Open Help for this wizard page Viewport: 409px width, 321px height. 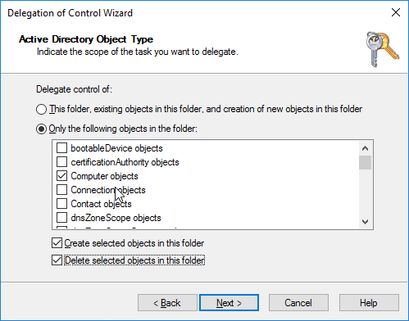pyautogui.click(x=369, y=303)
